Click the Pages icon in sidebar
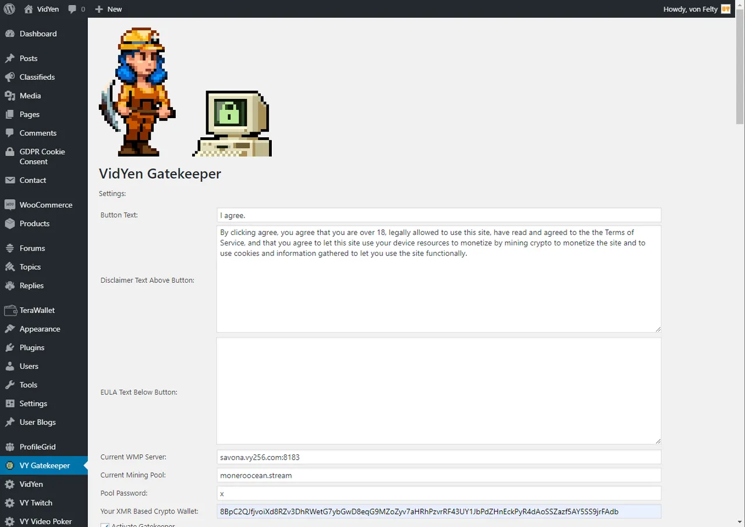This screenshot has height=527, width=745. coord(9,114)
